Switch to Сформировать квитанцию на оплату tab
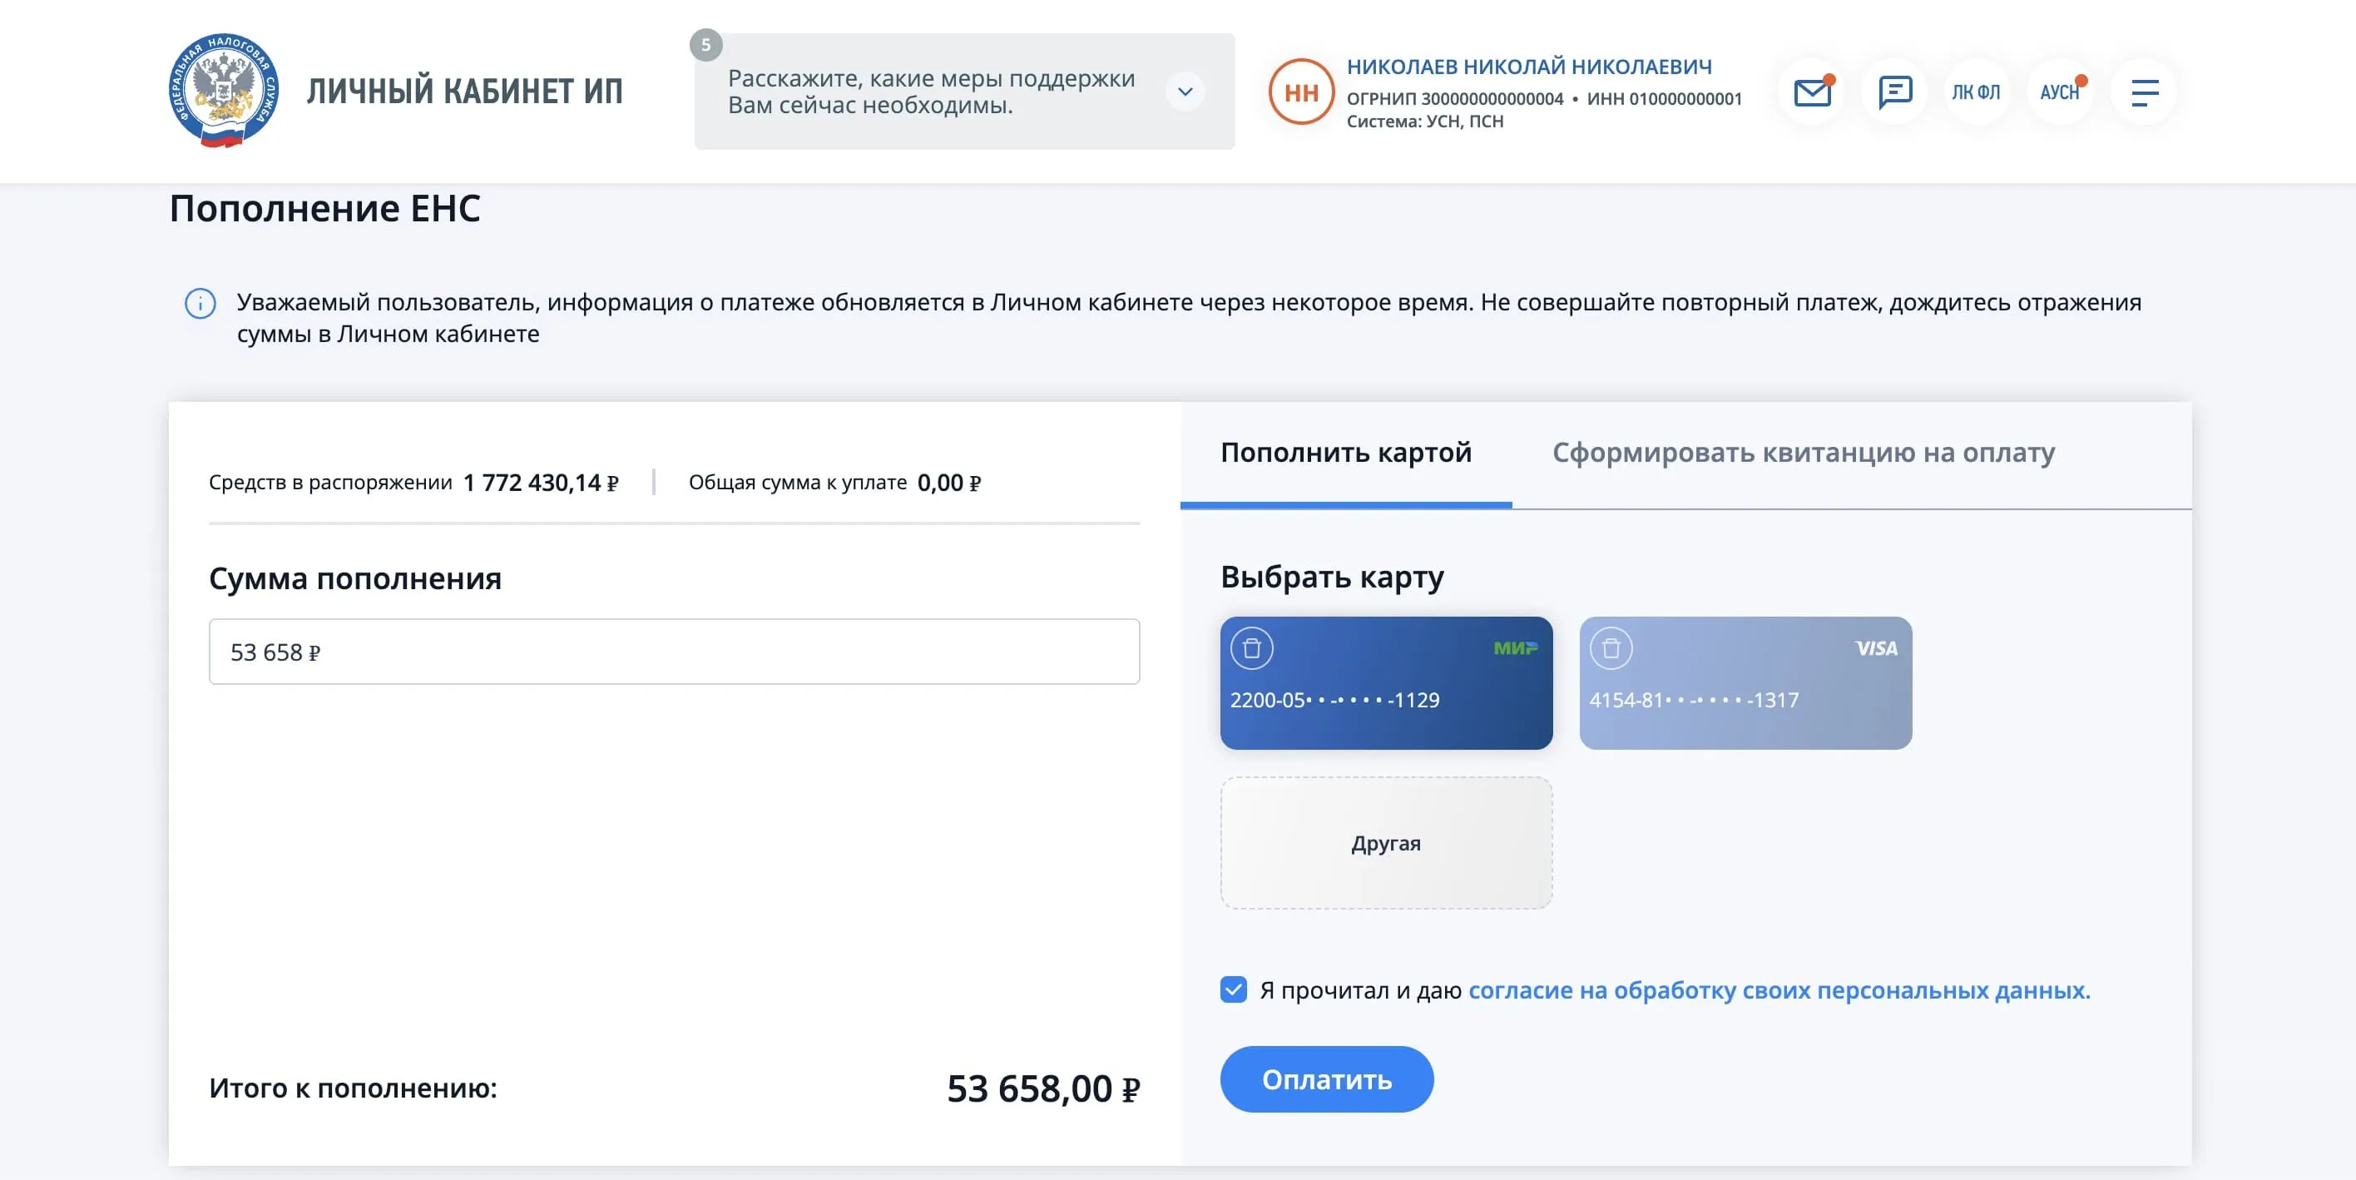 pos(1803,453)
